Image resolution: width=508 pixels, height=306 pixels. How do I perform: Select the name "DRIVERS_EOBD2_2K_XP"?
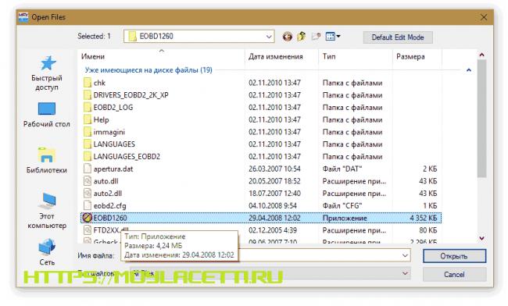pyautogui.click(x=131, y=95)
